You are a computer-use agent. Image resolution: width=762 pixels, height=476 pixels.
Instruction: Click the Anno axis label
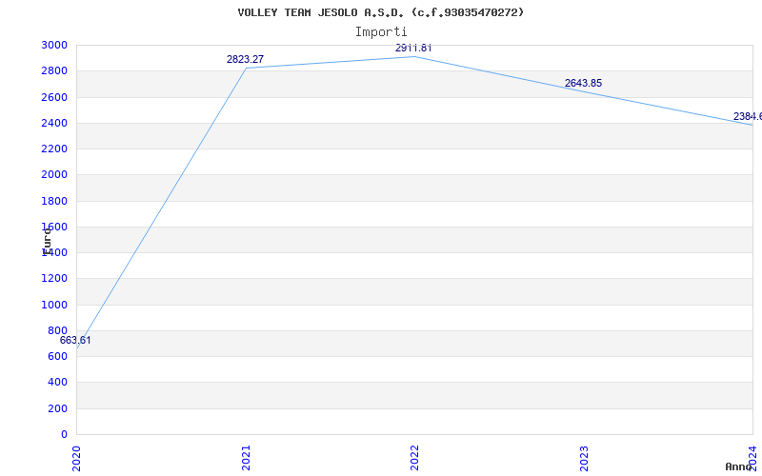coord(738,466)
